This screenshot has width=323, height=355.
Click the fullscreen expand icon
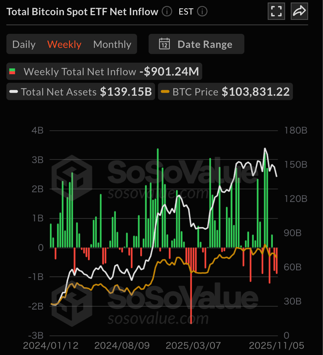point(276,11)
